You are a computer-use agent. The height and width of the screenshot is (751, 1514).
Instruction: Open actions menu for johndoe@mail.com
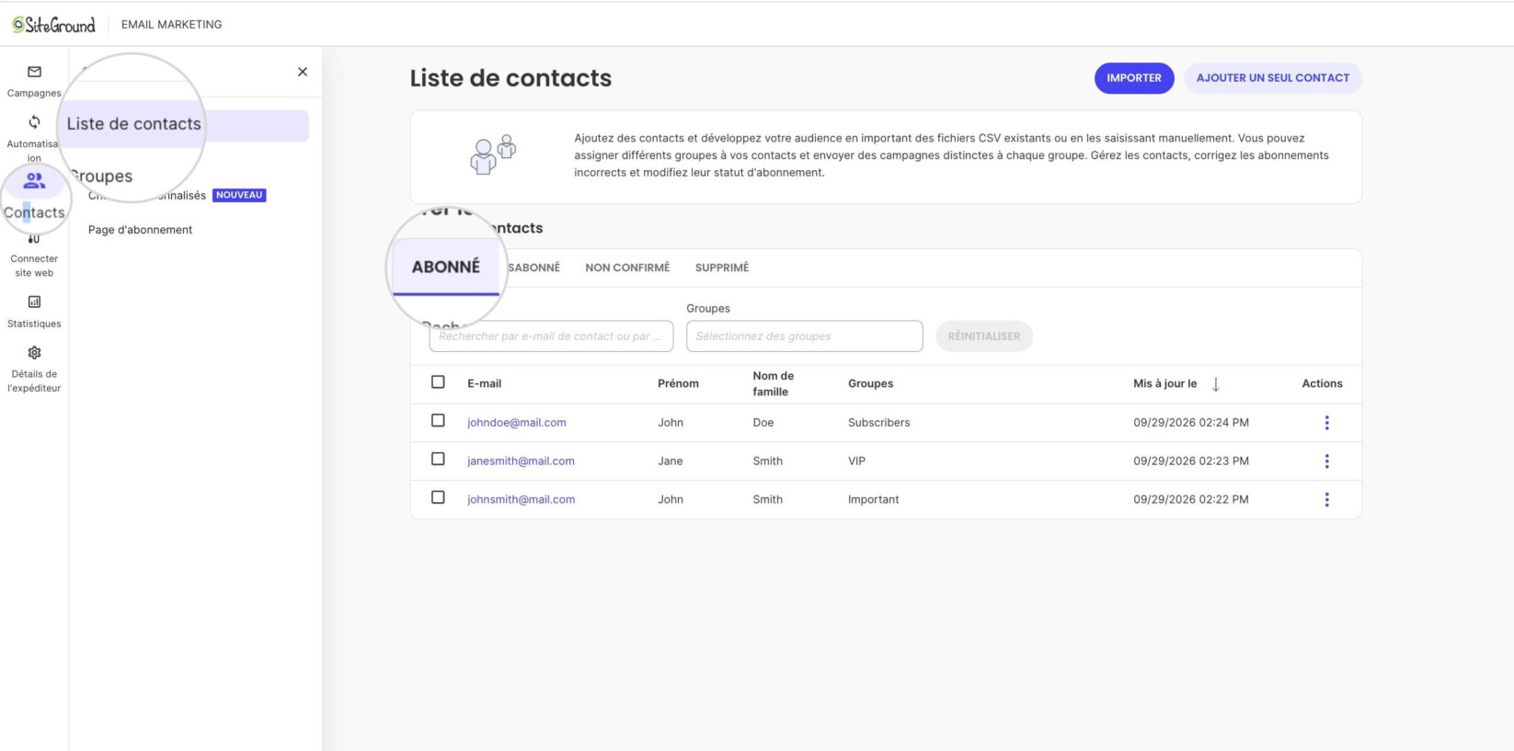pyautogui.click(x=1326, y=423)
